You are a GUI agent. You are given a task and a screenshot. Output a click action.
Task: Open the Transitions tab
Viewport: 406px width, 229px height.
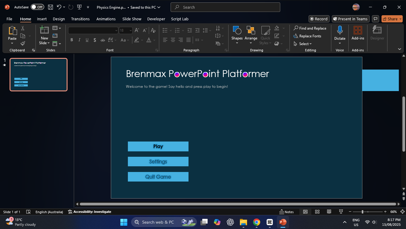(80, 19)
